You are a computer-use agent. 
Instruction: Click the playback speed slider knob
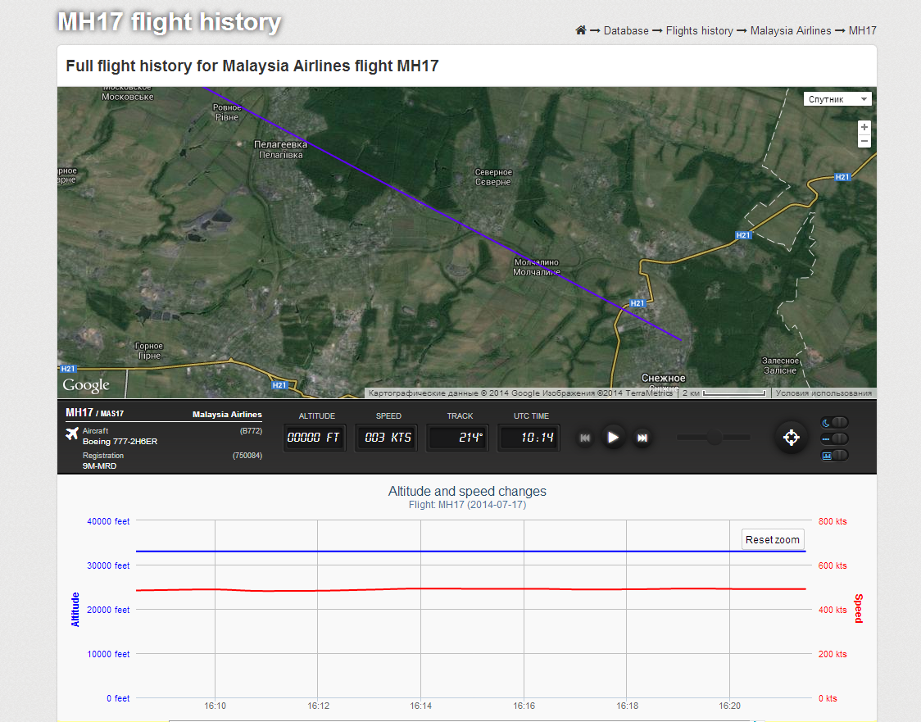[714, 438]
